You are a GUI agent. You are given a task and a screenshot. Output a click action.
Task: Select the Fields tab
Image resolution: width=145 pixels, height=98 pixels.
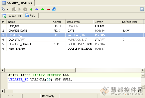point(31,16)
